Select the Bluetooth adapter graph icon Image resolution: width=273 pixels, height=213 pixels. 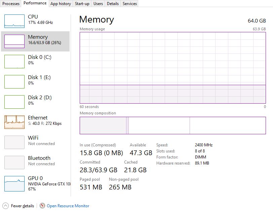pos(14,163)
